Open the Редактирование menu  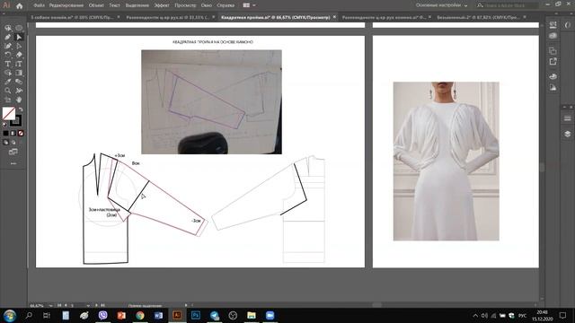coord(66,5)
